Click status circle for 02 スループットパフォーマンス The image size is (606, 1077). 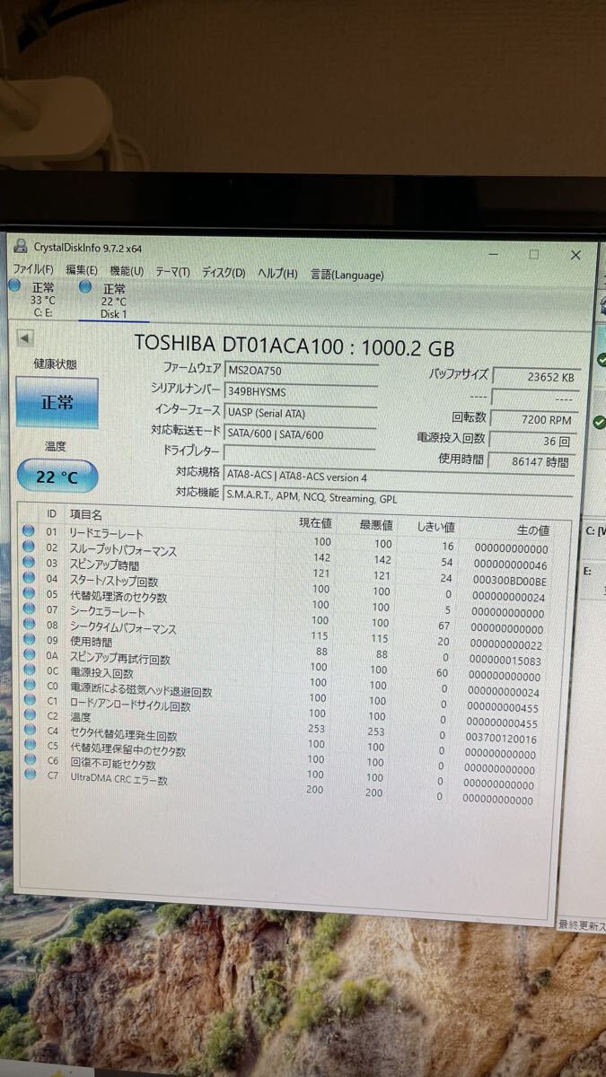[29, 547]
